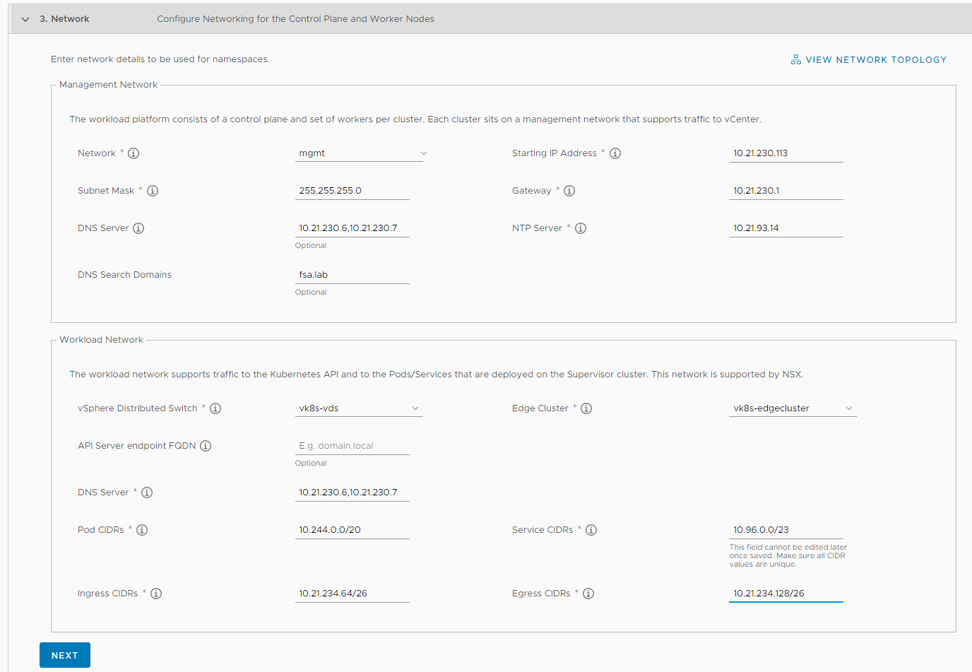972x672 pixels.
Task: Click the Pod CIDRs field 10.244.0.0/20
Action: [352, 530]
